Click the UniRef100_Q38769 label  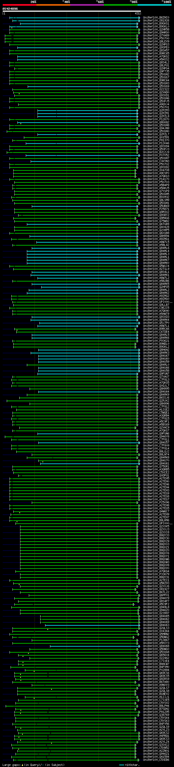click(x=156, y=714)
